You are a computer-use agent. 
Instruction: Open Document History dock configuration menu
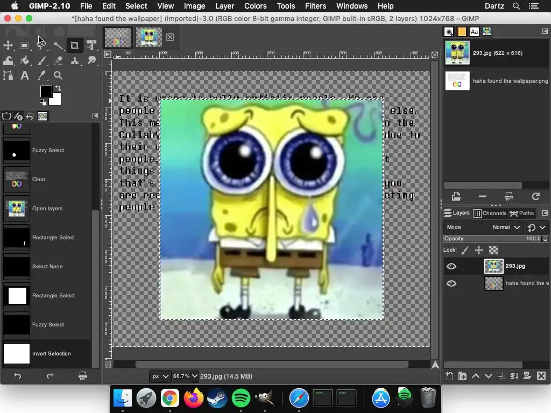[545, 31]
